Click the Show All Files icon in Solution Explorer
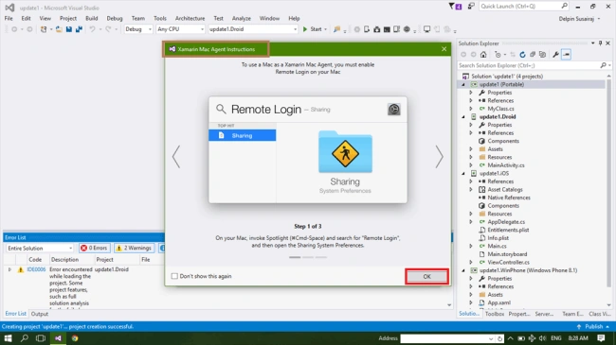 542,55
